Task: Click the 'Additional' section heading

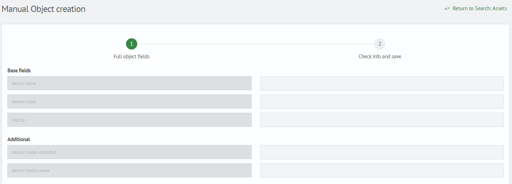Action: (x=19, y=139)
